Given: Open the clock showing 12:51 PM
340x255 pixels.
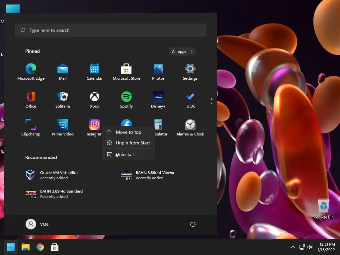Looking at the screenshot, I should (x=327, y=247).
